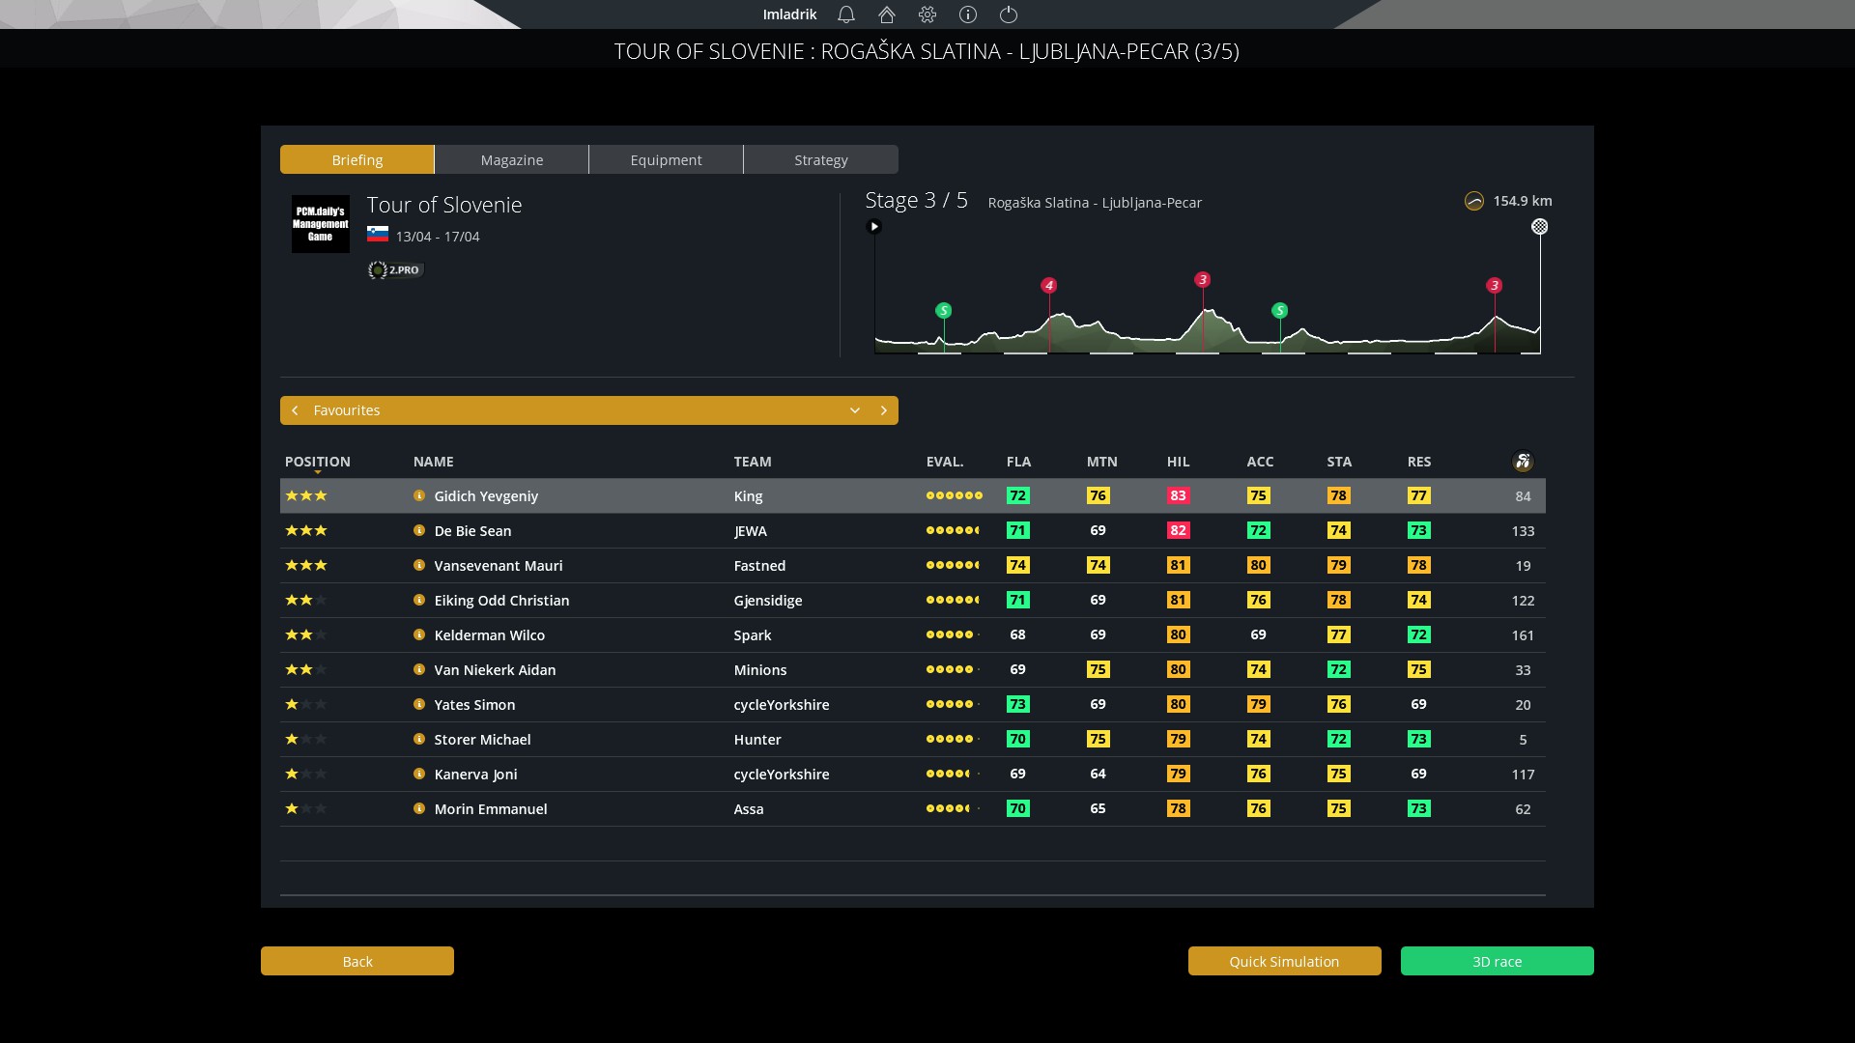Click info icon next to Gidich Yevgeniy

[419, 495]
